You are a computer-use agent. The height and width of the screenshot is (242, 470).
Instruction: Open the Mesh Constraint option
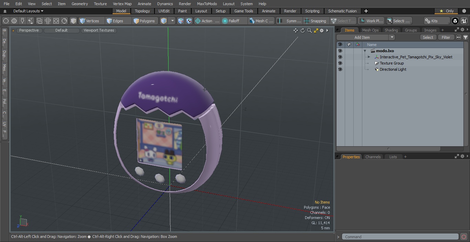tap(261, 21)
